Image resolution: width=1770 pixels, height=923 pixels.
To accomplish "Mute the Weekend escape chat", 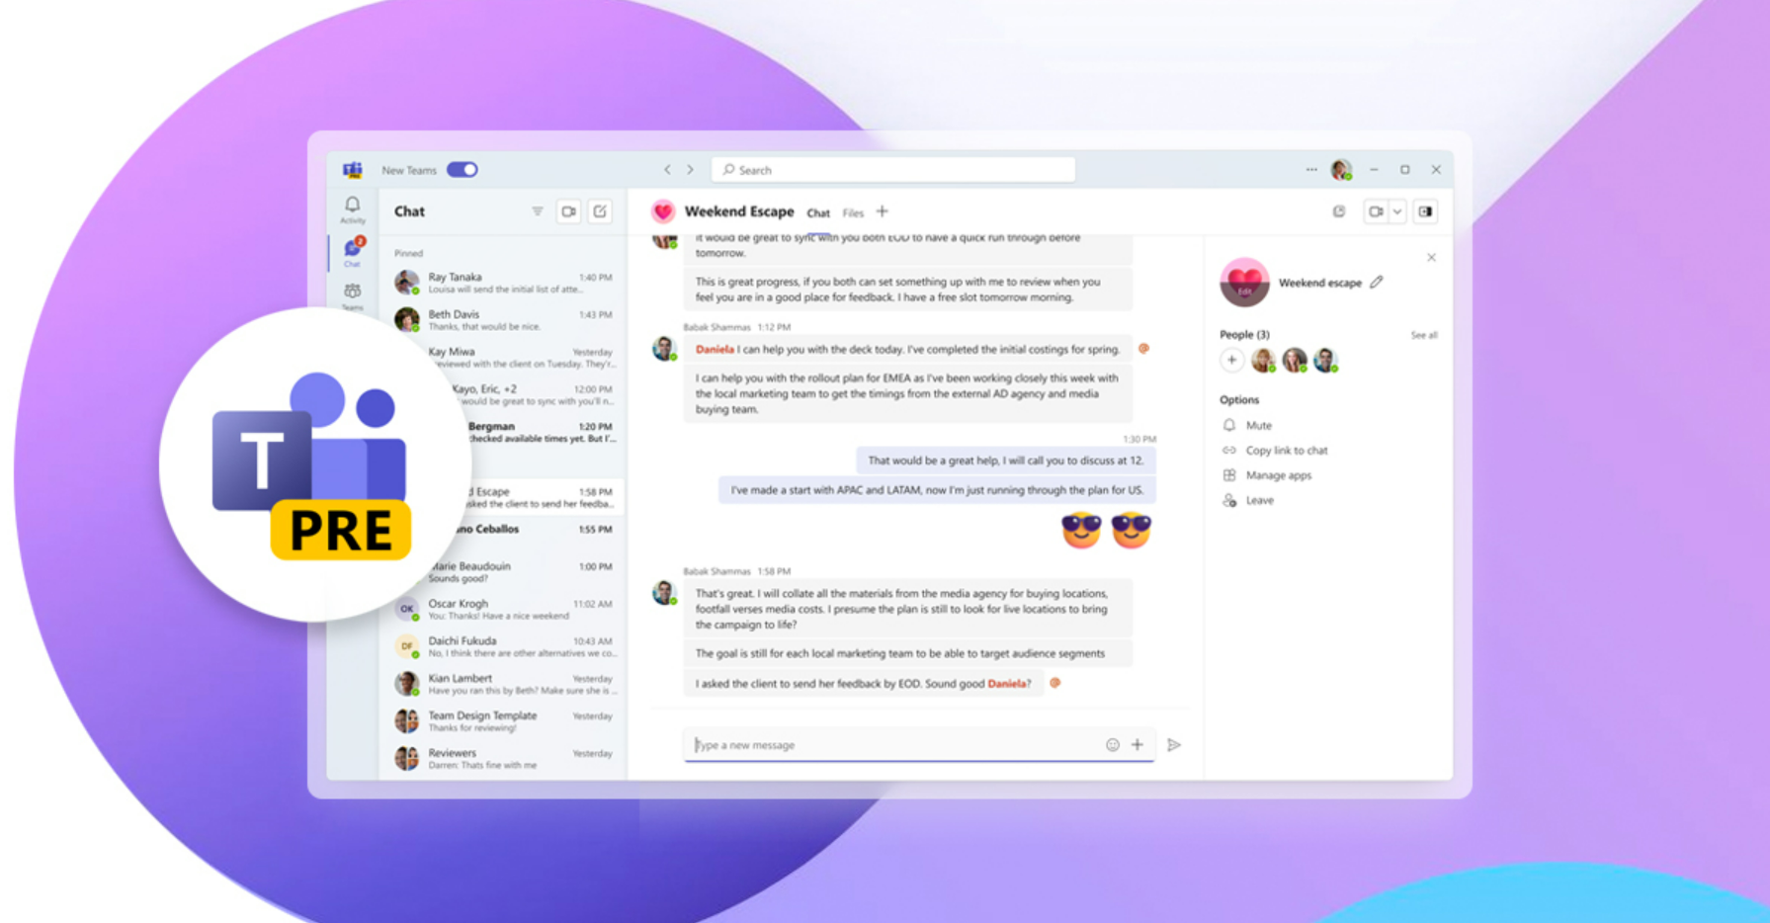I will click(x=1258, y=425).
